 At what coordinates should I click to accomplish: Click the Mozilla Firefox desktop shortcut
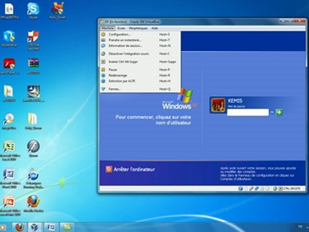pos(33,204)
